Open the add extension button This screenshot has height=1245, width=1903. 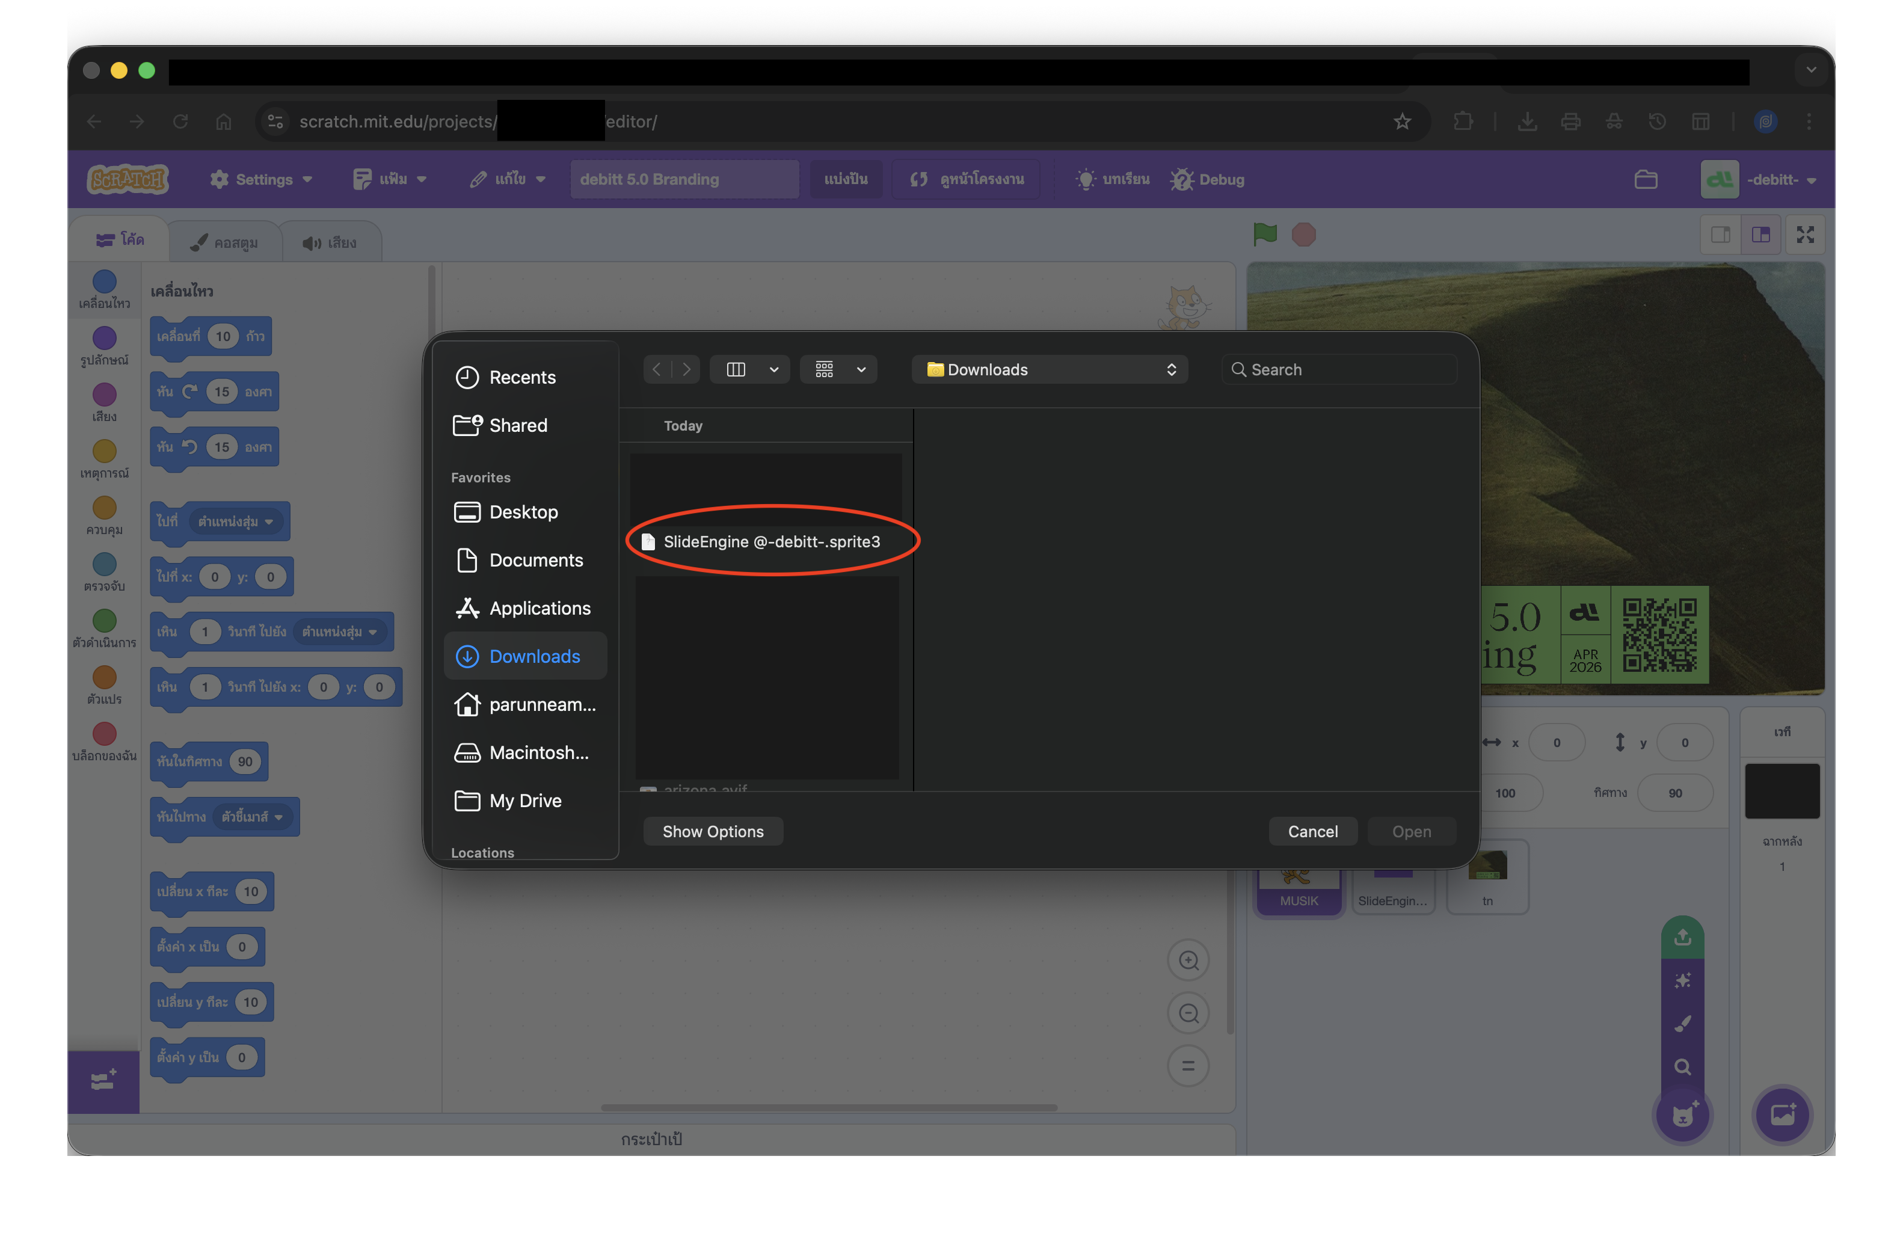[x=104, y=1081]
